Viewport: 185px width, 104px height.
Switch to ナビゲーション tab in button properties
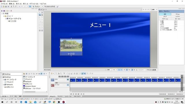coord(165,19)
